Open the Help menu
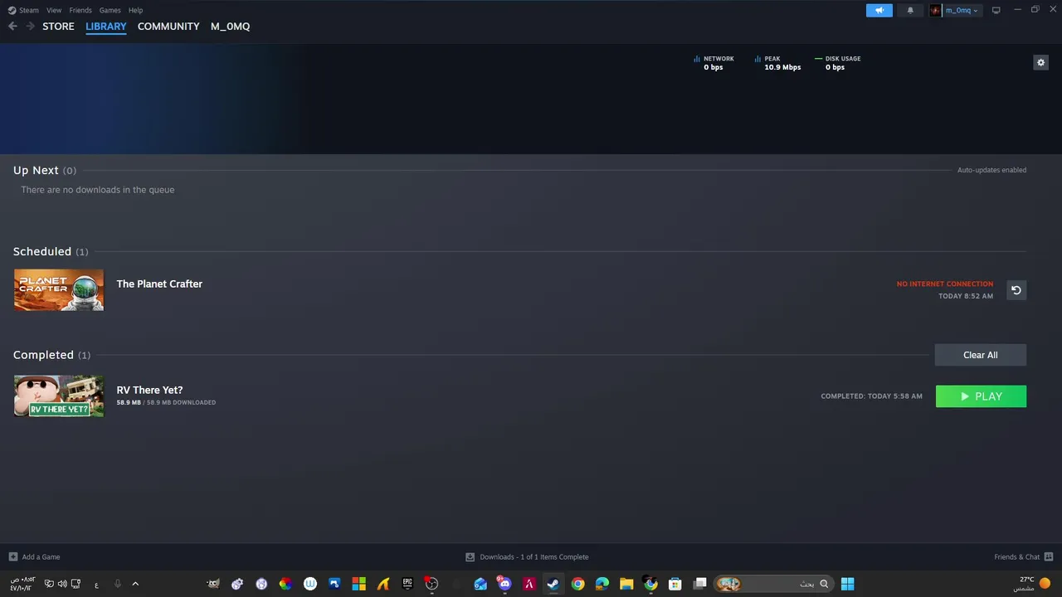The image size is (1062, 597). pyautogui.click(x=136, y=10)
